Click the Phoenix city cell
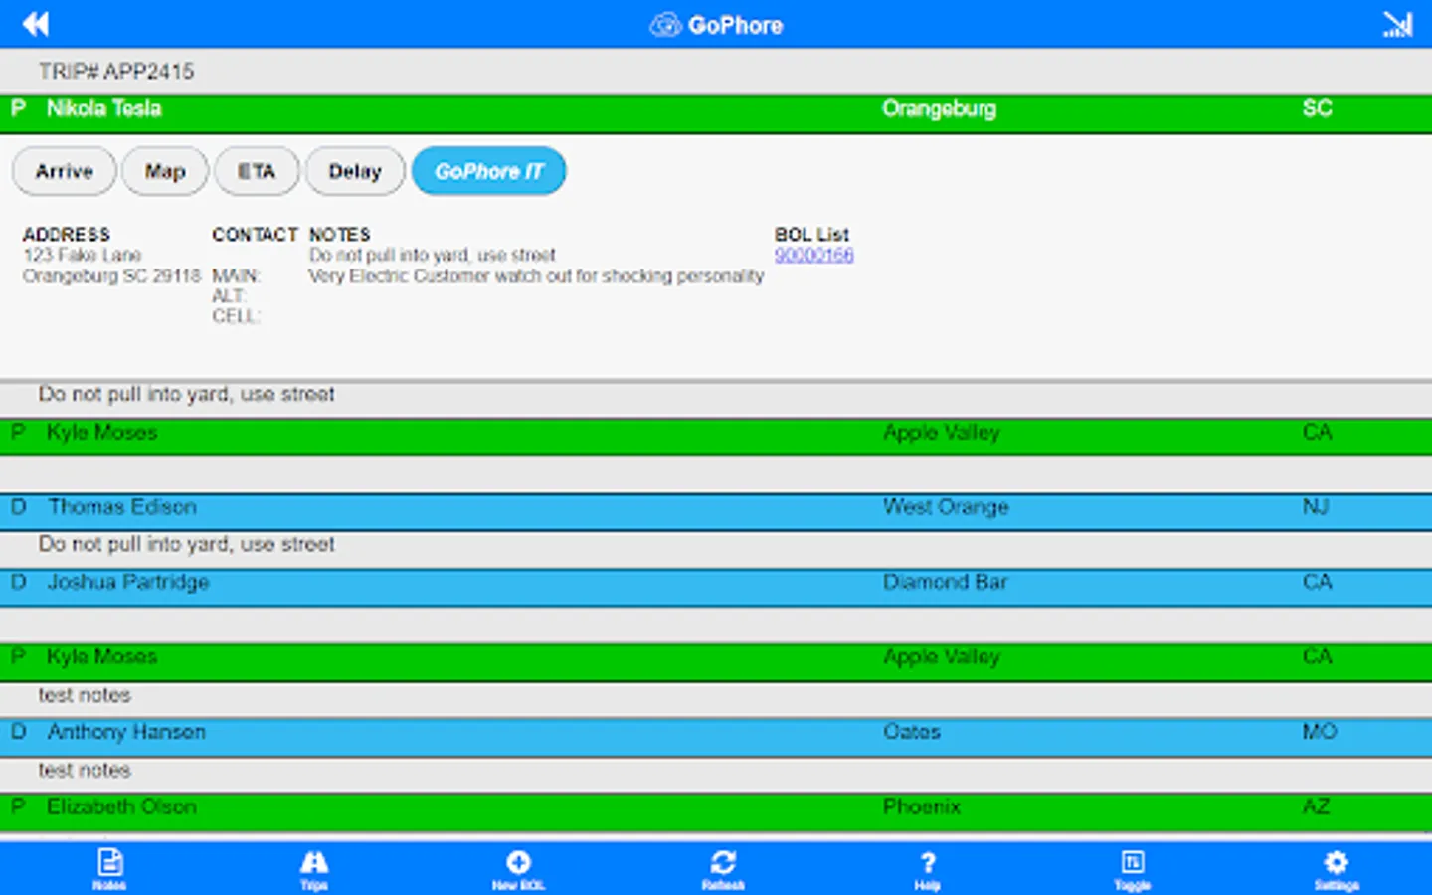Image resolution: width=1432 pixels, height=895 pixels. pyautogui.click(x=922, y=806)
